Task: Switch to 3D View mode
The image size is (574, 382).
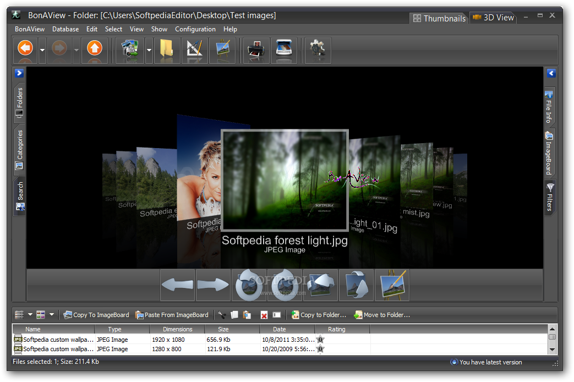Action: pyautogui.click(x=494, y=18)
